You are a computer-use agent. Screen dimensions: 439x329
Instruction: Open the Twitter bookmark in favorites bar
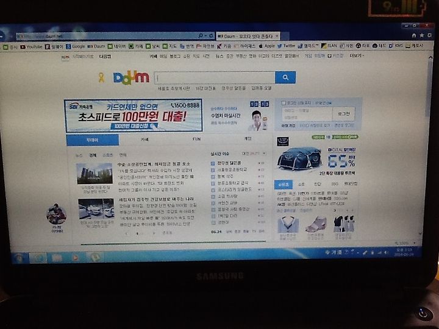[286, 46]
